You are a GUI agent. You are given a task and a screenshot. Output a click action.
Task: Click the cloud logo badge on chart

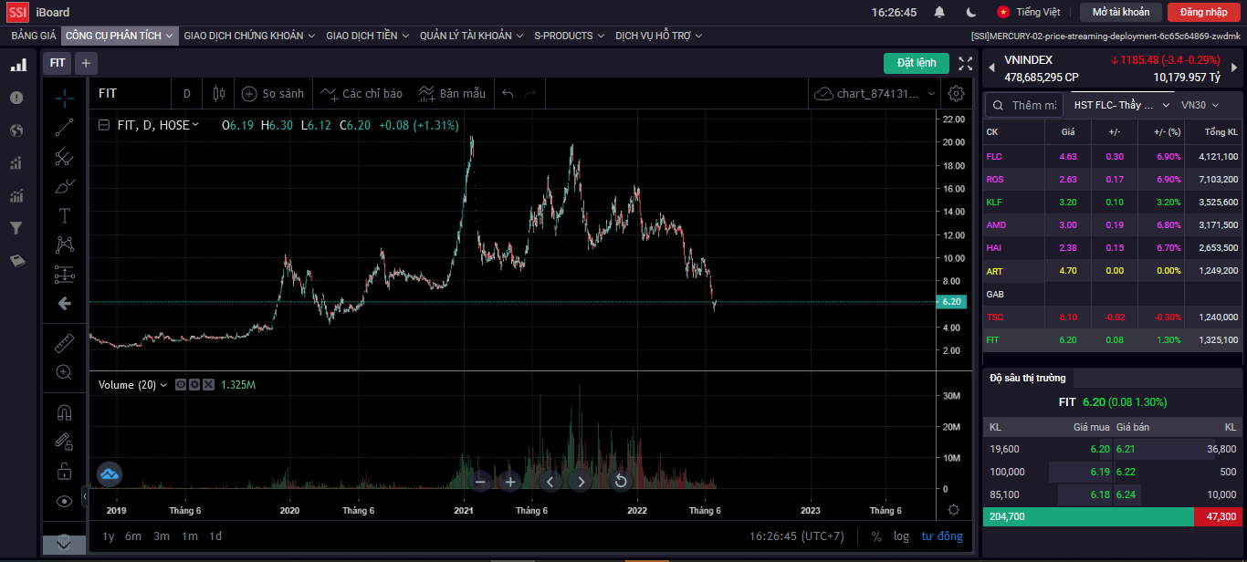click(x=110, y=474)
